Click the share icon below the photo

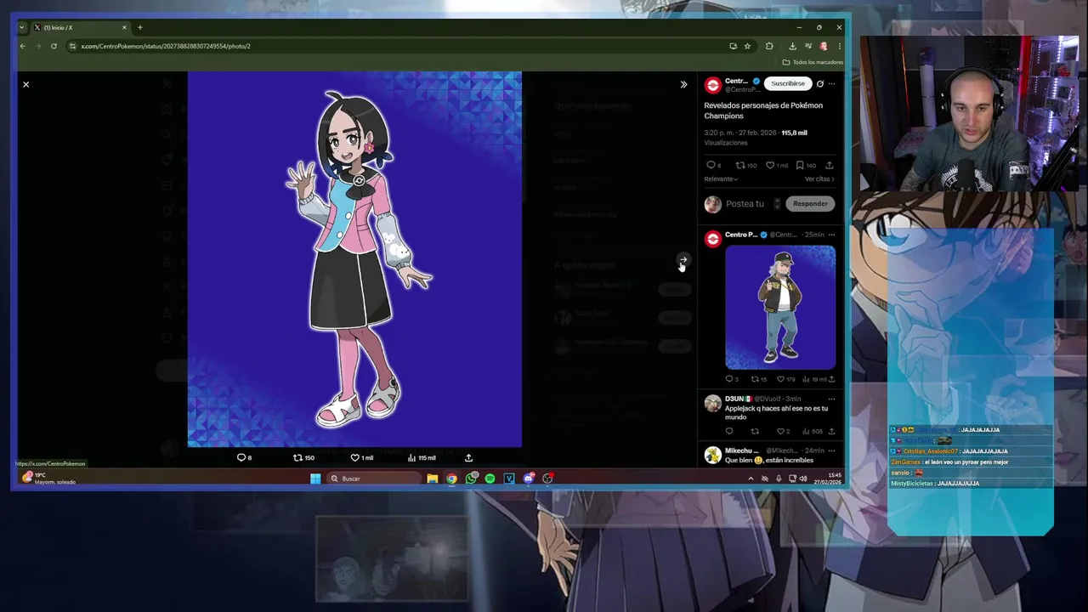468,457
